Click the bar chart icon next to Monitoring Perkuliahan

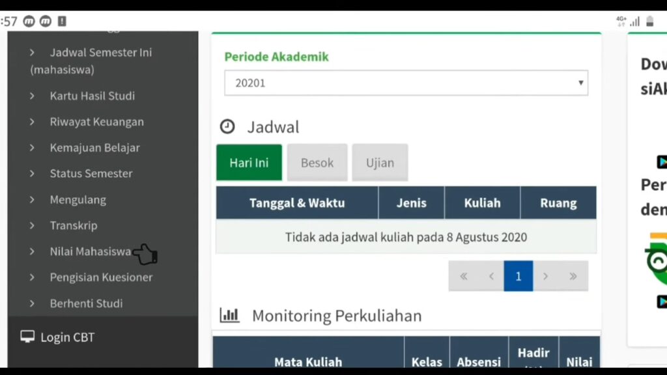pos(229,315)
